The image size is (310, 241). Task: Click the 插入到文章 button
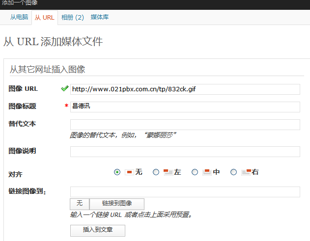pyautogui.click(x=98, y=230)
